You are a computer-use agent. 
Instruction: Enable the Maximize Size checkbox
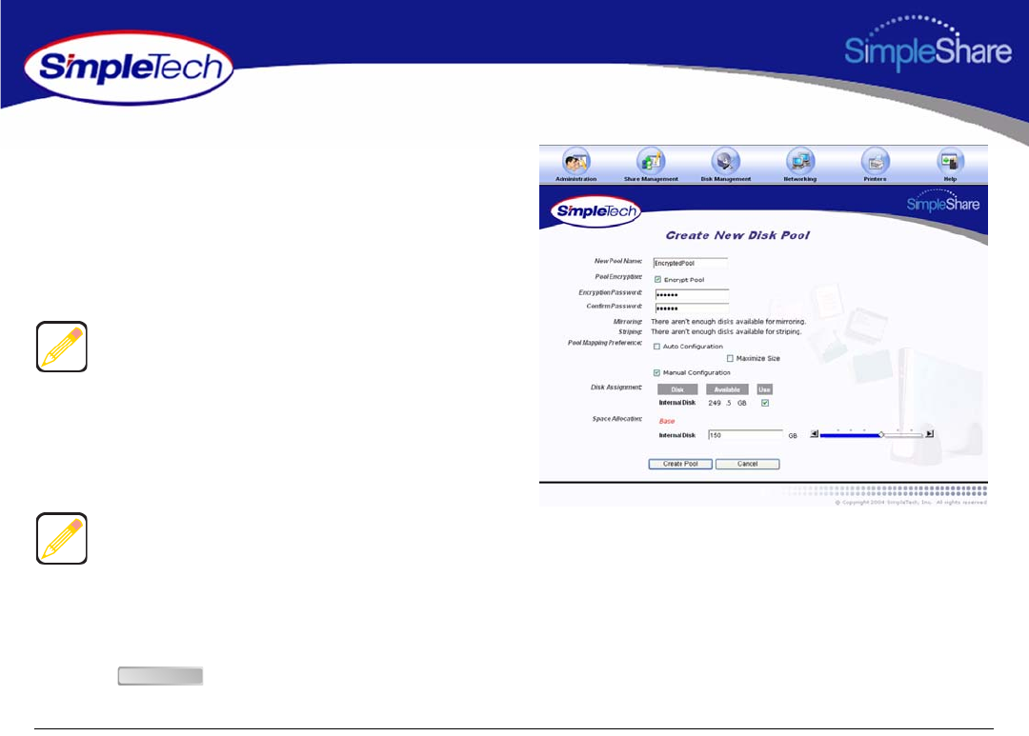(x=730, y=358)
